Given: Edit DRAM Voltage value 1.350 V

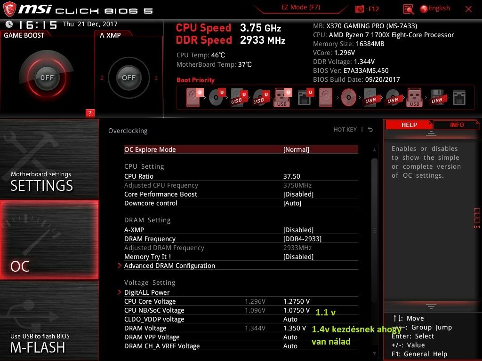Looking at the screenshot, I should click(x=295, y=328).
